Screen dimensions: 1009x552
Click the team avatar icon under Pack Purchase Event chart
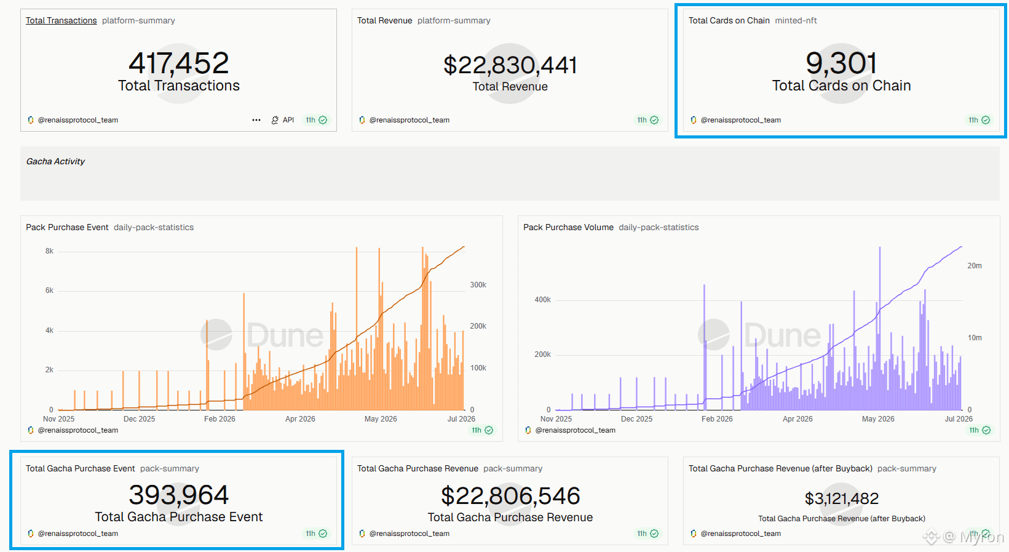31,430
